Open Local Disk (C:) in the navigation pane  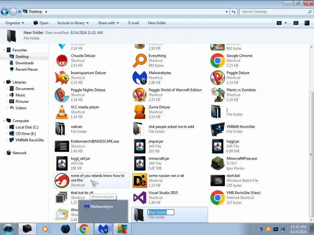(27, 127)
